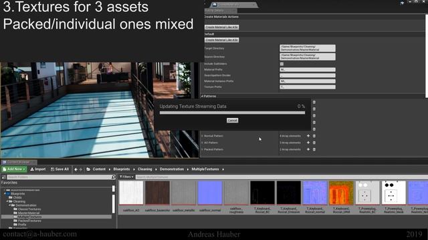Viewport: 428px width, 240px height.
Task: Click the tutorial cap icon in the title bar
Action: click(402, 3)
